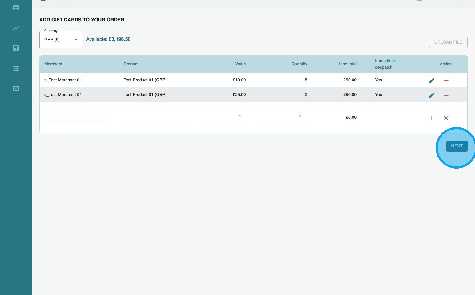Open the checklist icon in the sidebar
Viewport: 475px width, 295px height.
[16, 8]
